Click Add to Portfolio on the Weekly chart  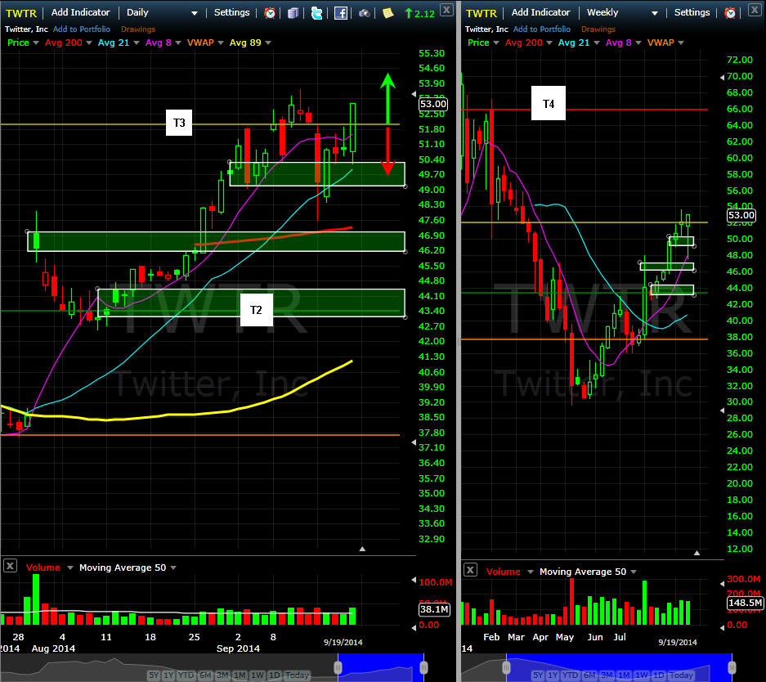click(x=542, y=29)
